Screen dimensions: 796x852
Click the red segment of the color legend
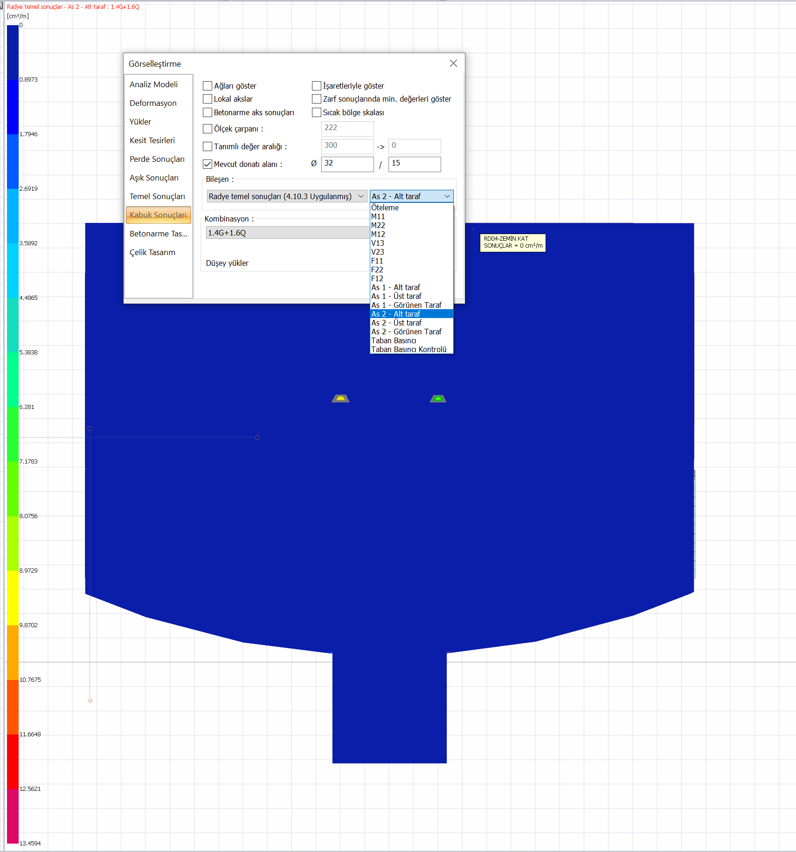click(13, 761)
